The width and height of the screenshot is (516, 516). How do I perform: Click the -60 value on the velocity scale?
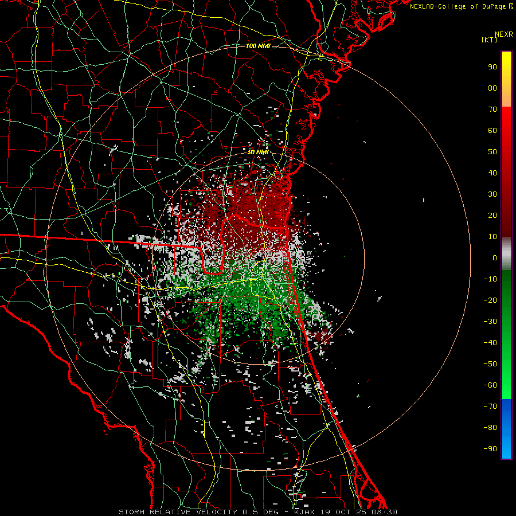[490, 385]
